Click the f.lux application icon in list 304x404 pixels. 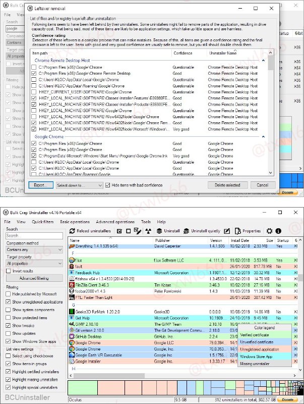(x=72, y=260)
